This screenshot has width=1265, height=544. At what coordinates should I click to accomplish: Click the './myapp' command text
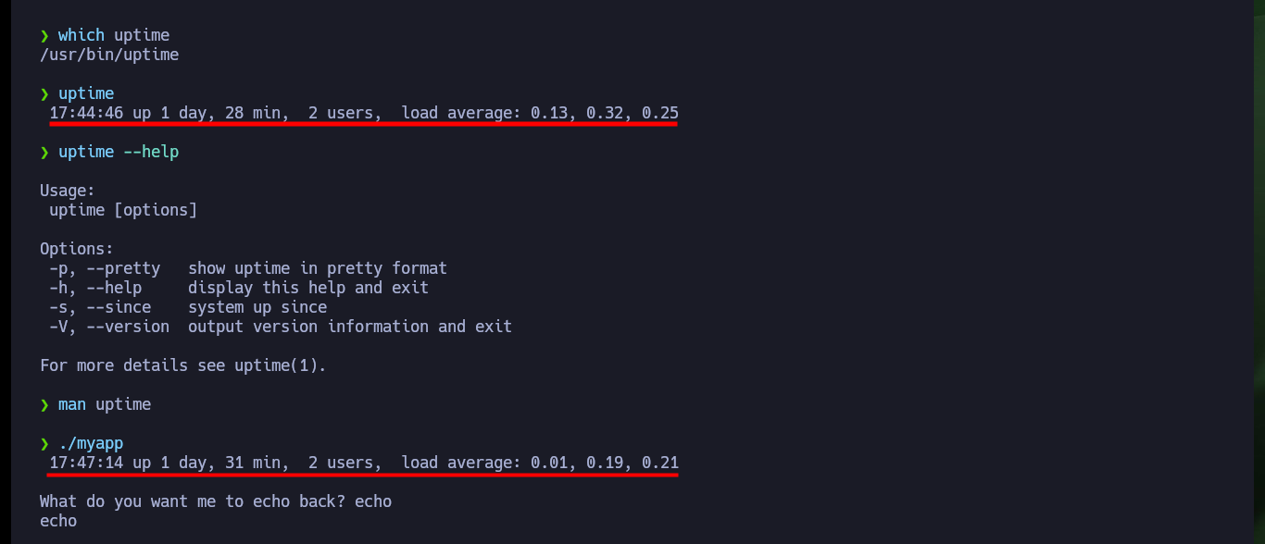[x=91, y=443]
